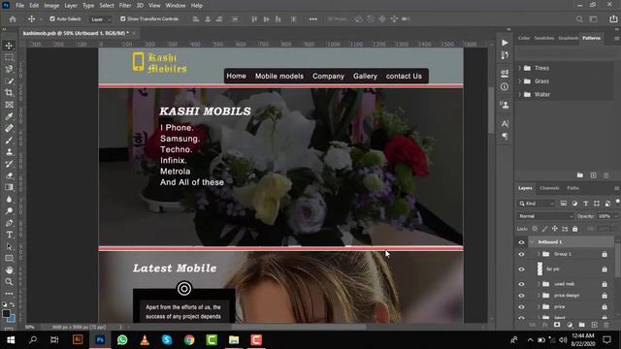Viewport: 621px width, 349px height.
Task: Open the Image menu
Action: (x=51, y=6)
